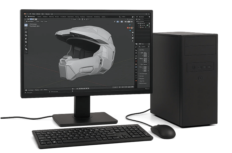Click the green triangle mesh data icon in the outliner
This screenshot has width=232, height=153.
point(146,27)
